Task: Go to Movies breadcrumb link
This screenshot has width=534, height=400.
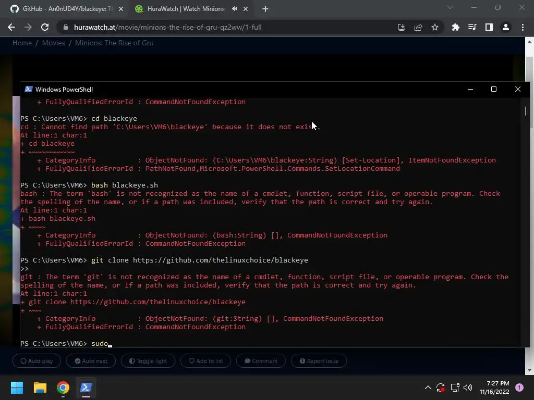Action: [54, 43]
